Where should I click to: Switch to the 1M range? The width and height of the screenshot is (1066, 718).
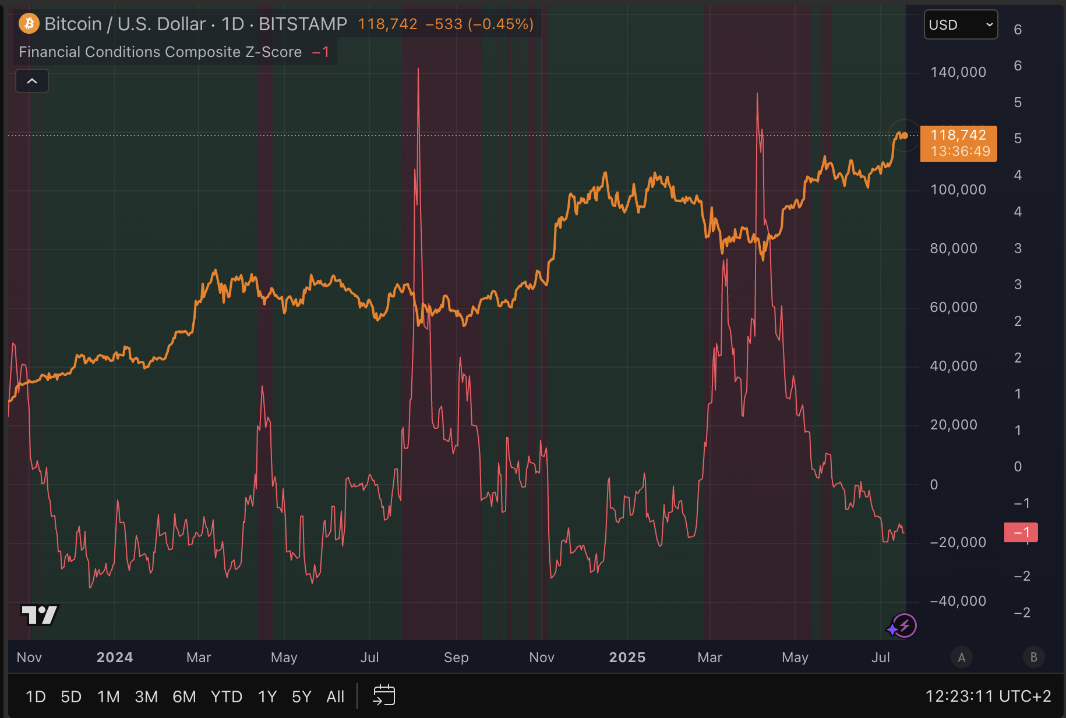[x=108, y=696]
